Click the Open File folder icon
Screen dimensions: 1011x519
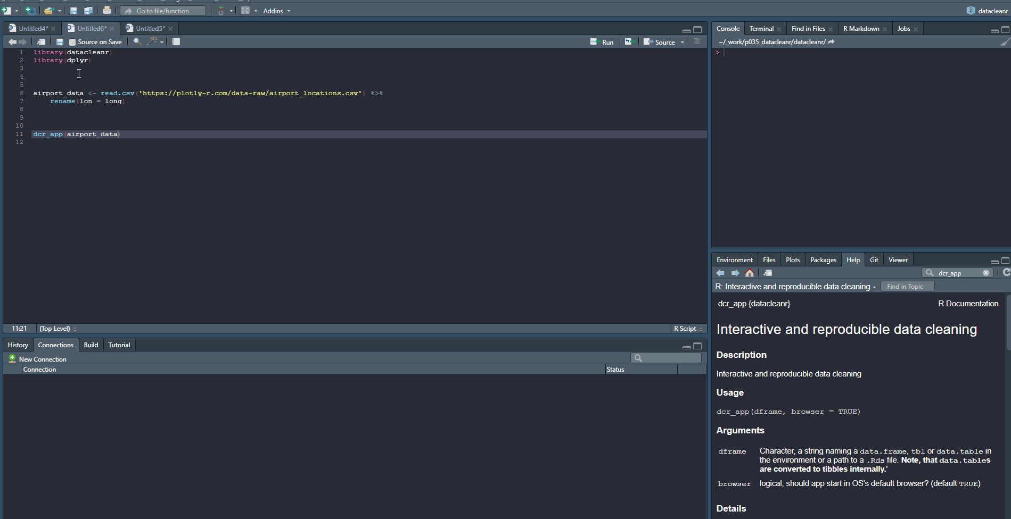(x=49, y=11)
